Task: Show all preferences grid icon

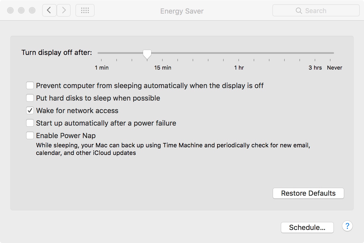Action: [x=85, y=10]
